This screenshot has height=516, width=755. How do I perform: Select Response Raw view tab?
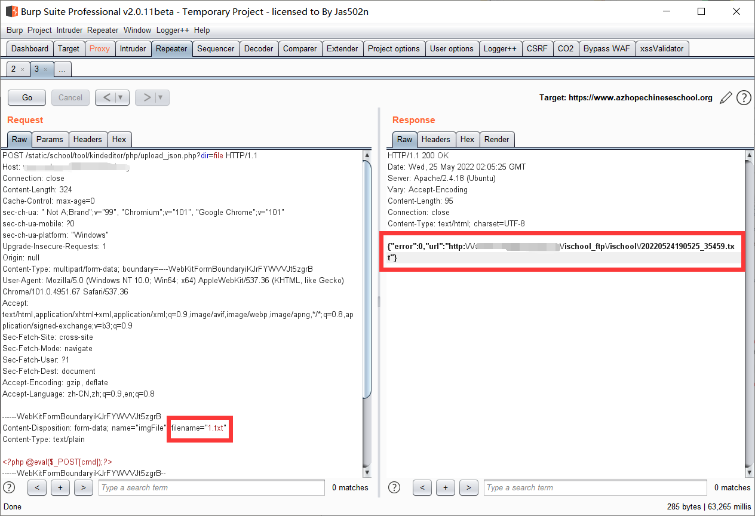point(404,139)
